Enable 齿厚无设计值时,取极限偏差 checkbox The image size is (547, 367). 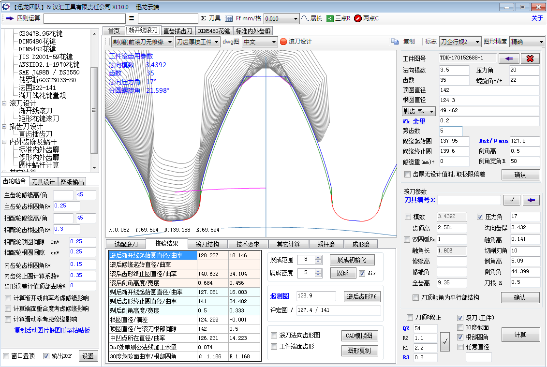point(407,175)
